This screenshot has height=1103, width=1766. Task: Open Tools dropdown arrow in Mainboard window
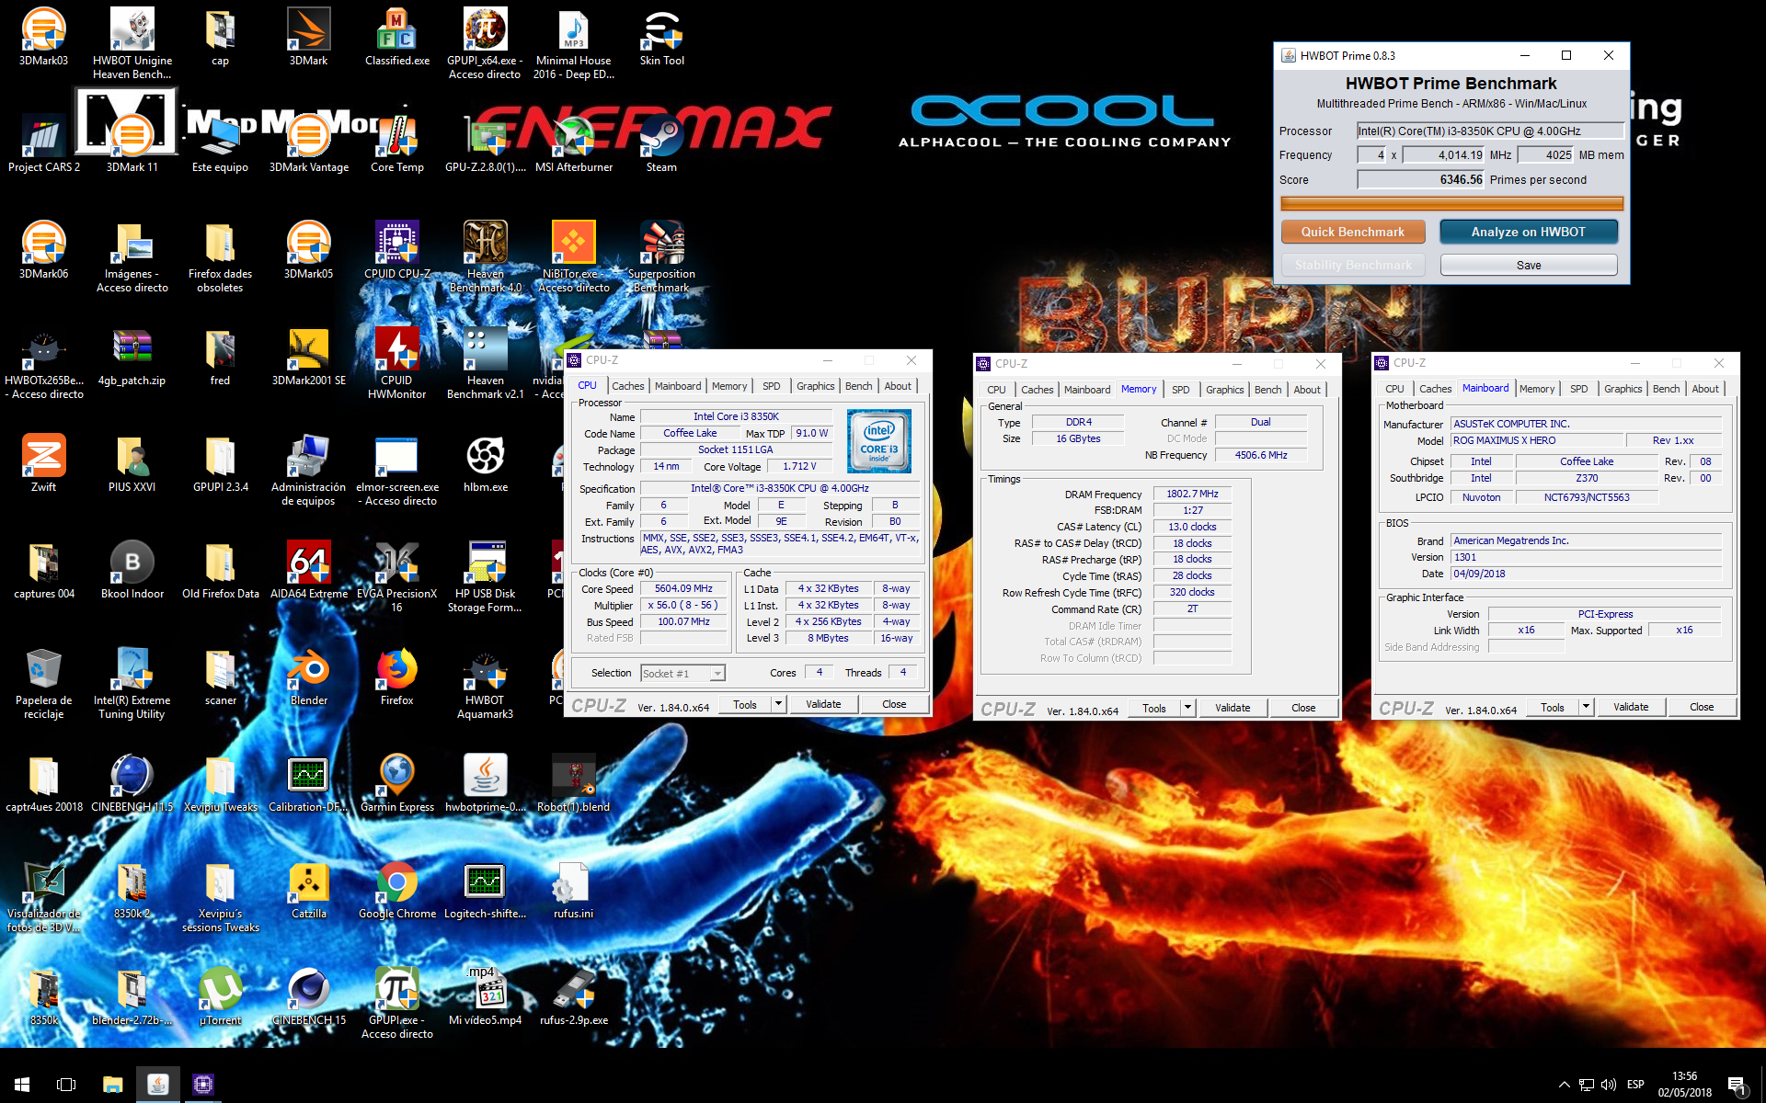pos(1586,707)
